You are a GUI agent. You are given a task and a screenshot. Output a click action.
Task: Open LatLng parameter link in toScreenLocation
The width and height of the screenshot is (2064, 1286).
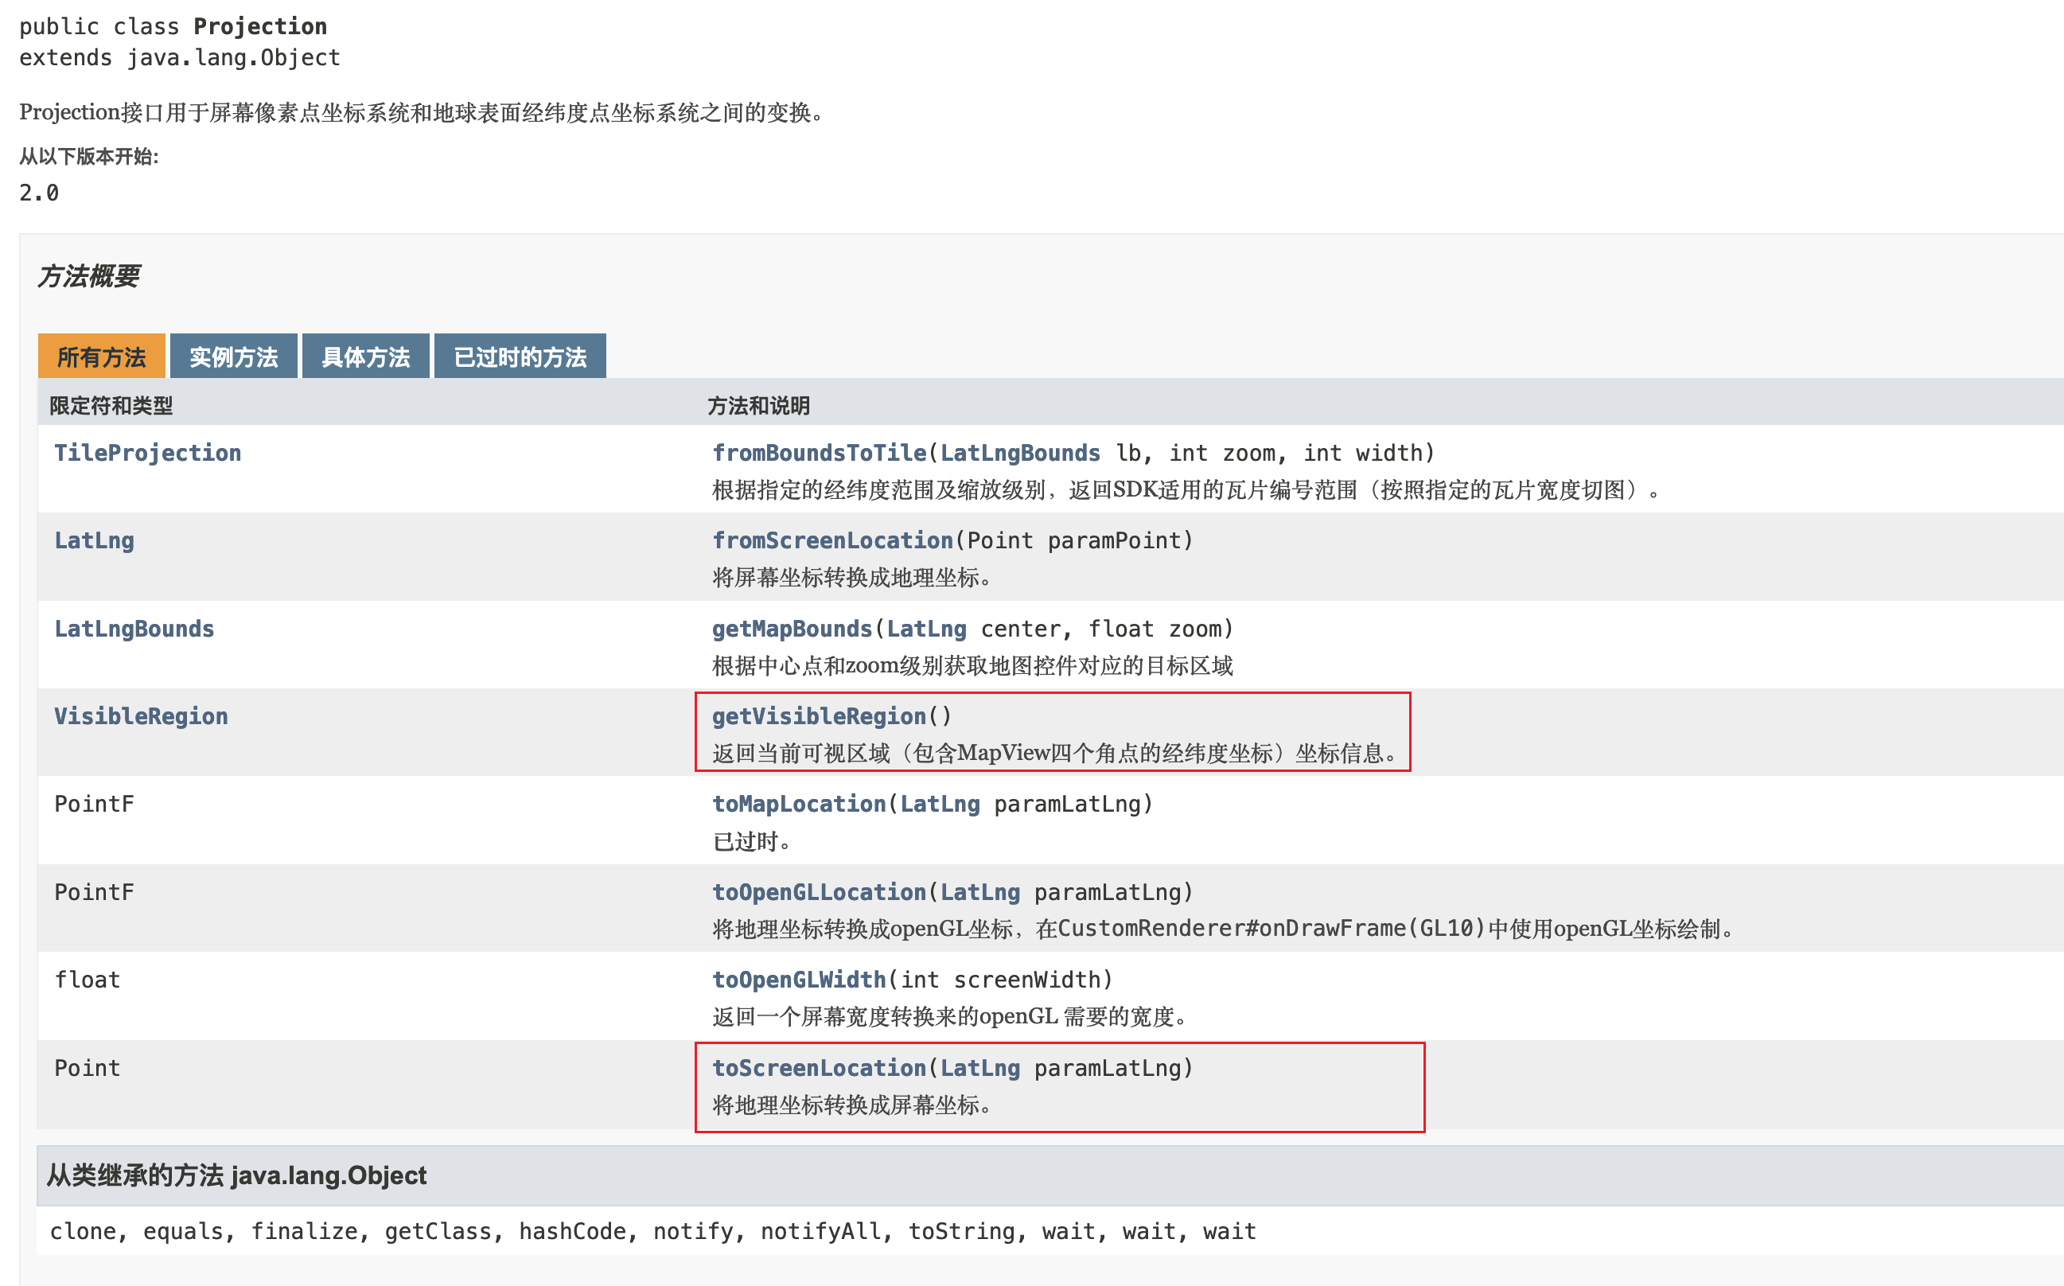coord(979,1068)
